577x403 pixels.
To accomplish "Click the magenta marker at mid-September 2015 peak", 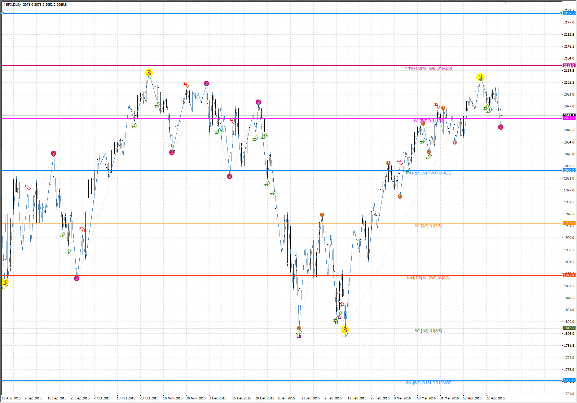I will click(x=53, y=154).
